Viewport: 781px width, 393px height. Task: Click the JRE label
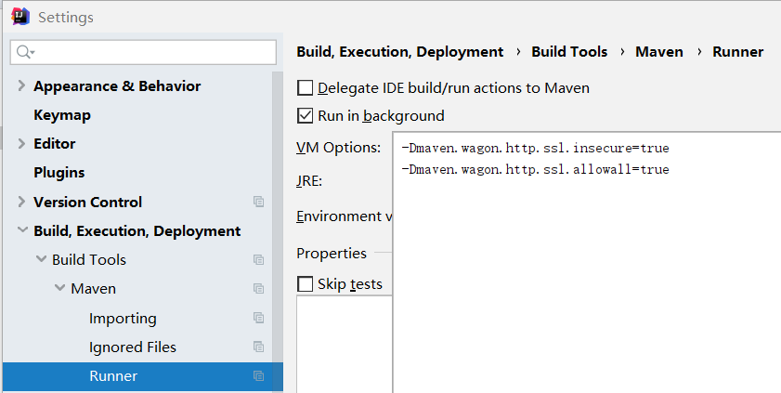(x=309, y=180)
